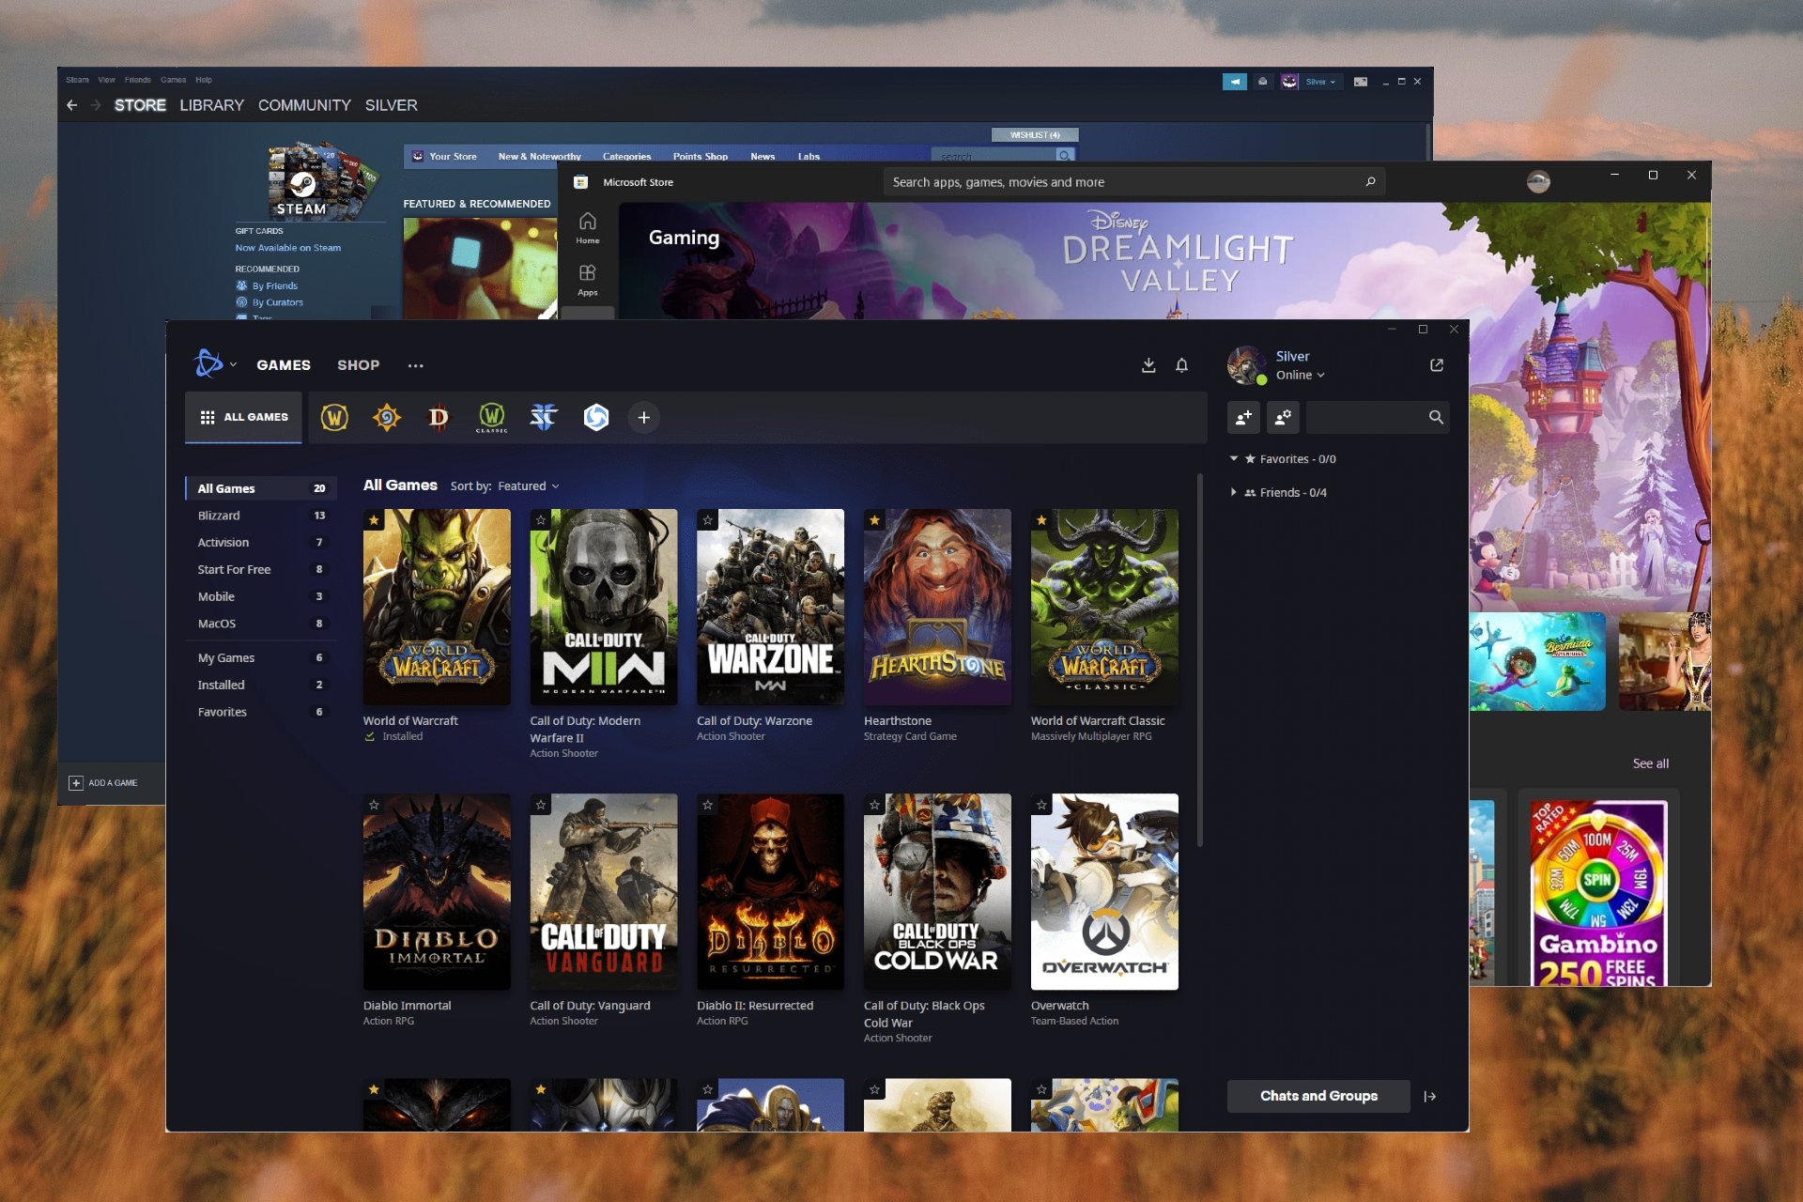
Task: Click Steam search magnifier icon
Action: 1064,155
